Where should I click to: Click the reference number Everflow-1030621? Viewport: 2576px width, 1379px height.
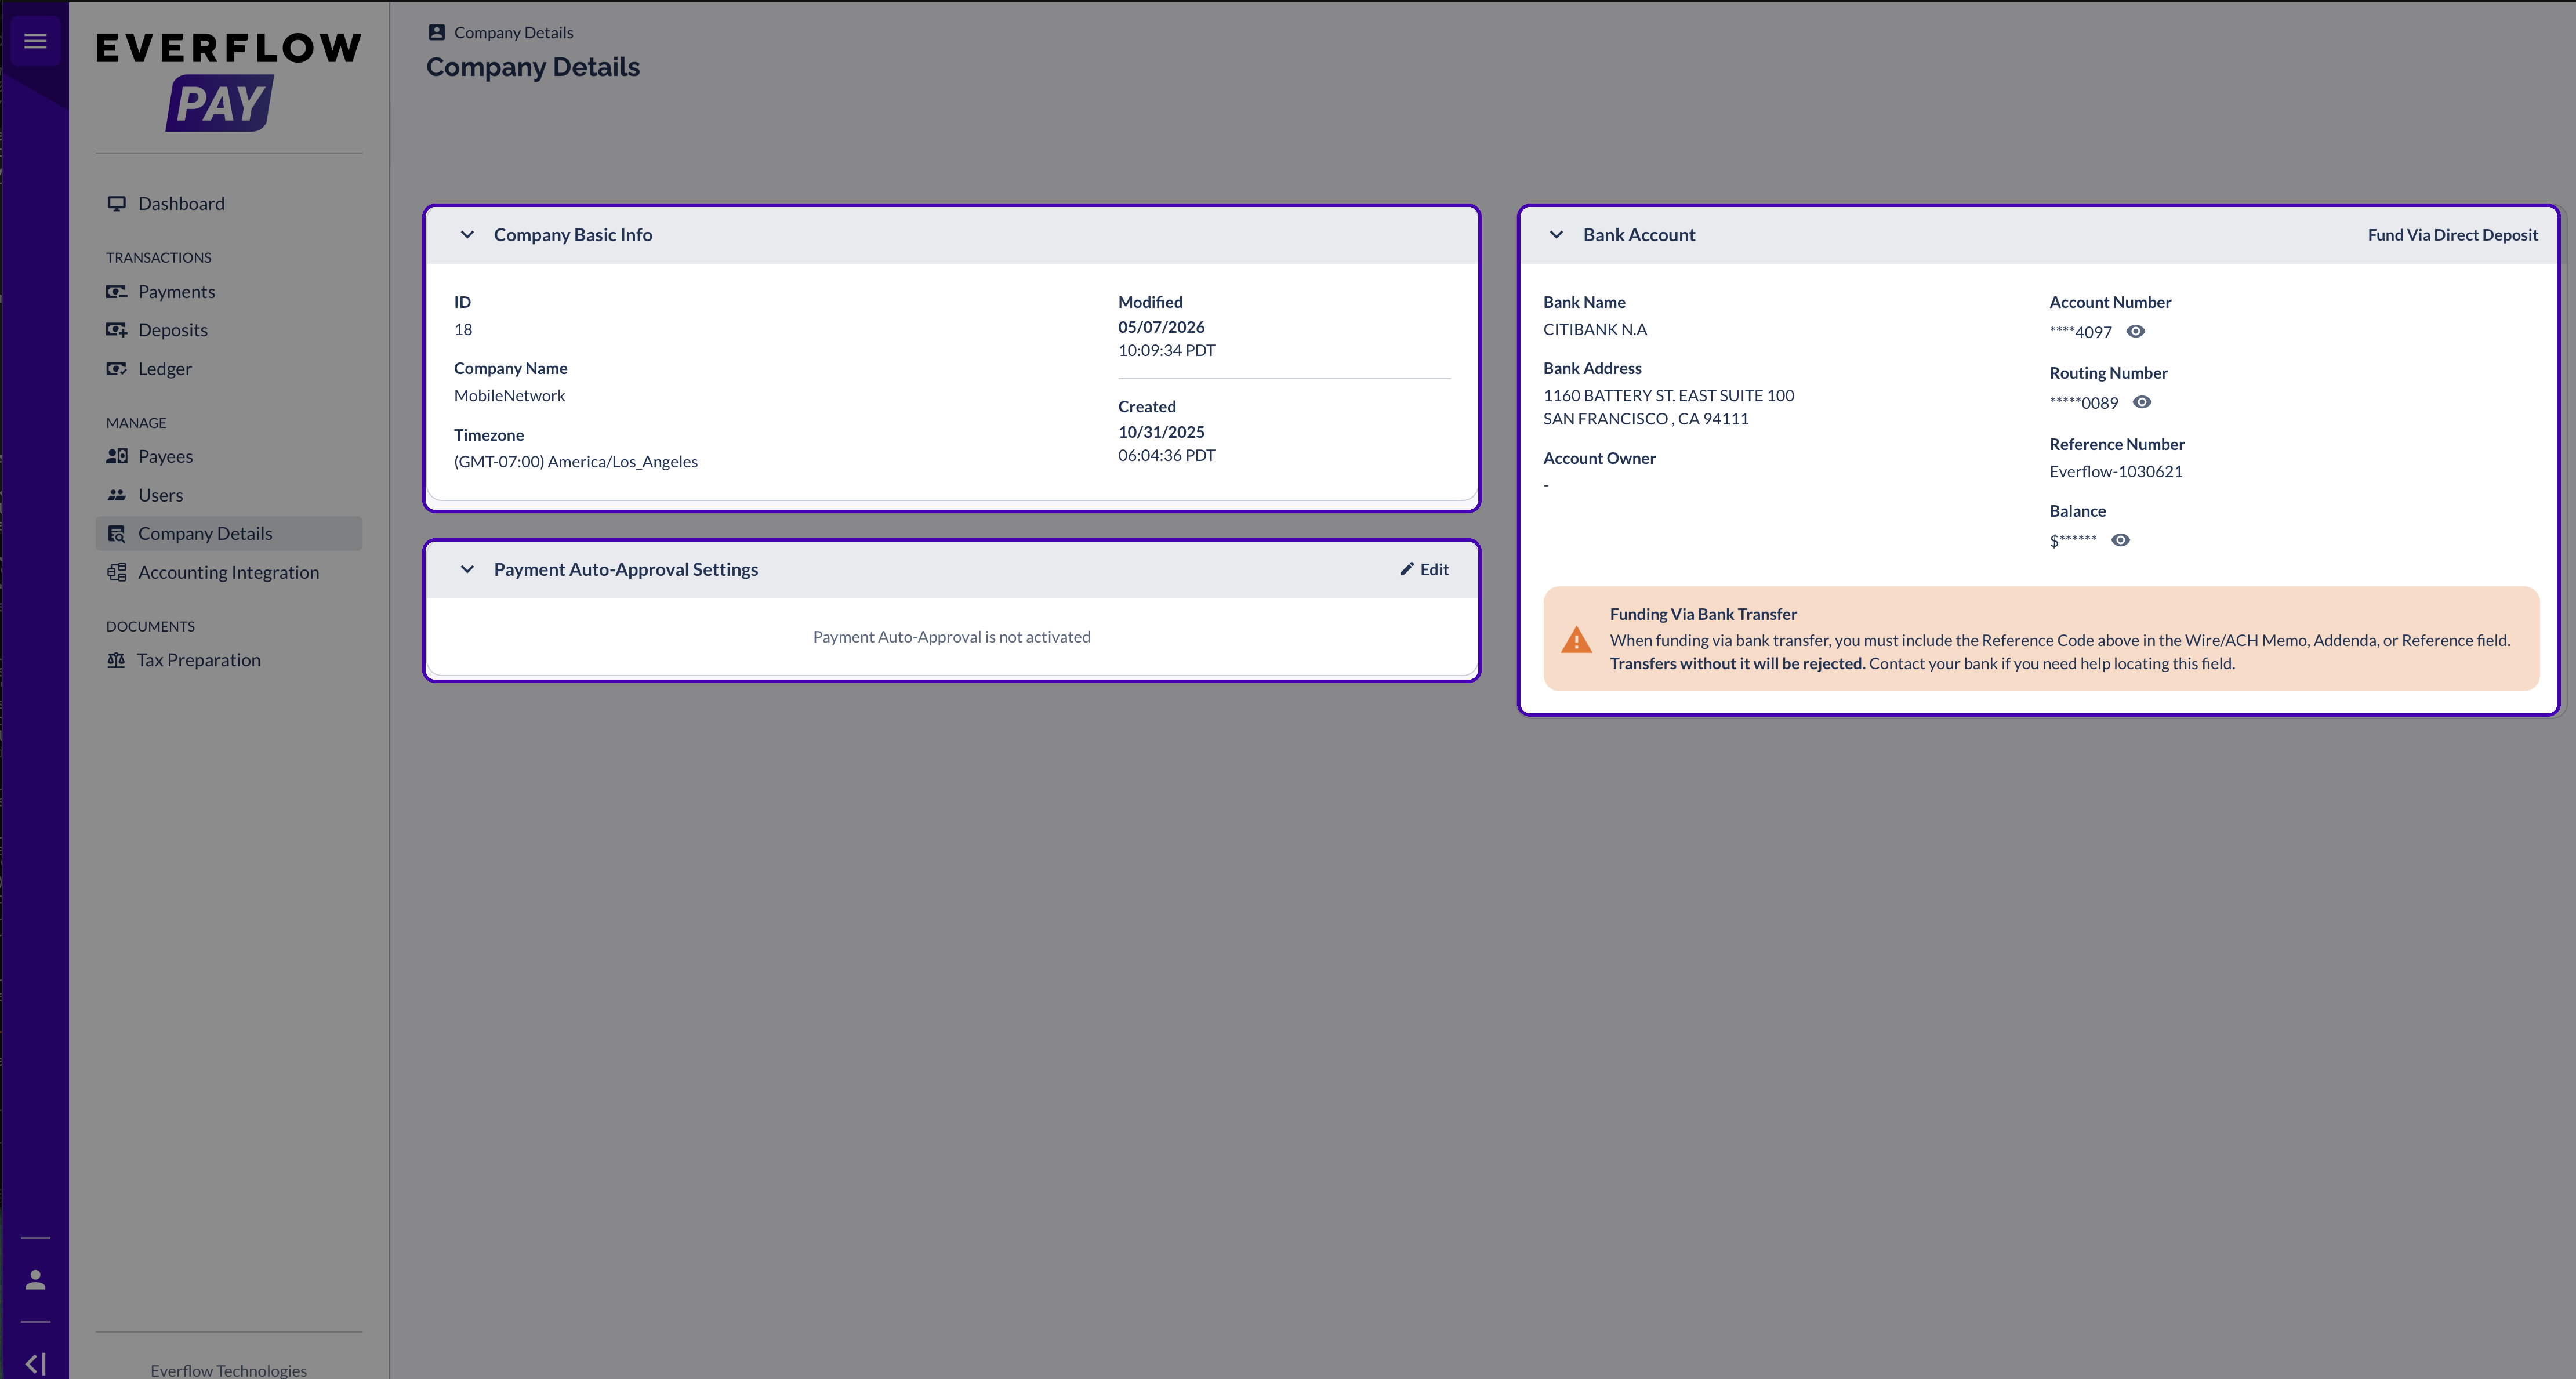click(x=2116, y=471)
